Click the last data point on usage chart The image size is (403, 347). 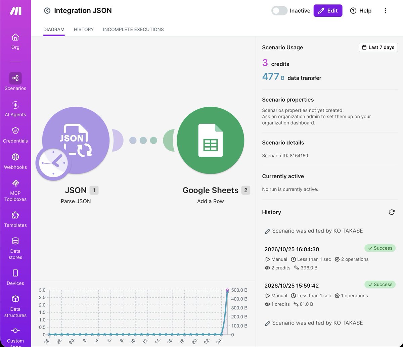(227, 290)
